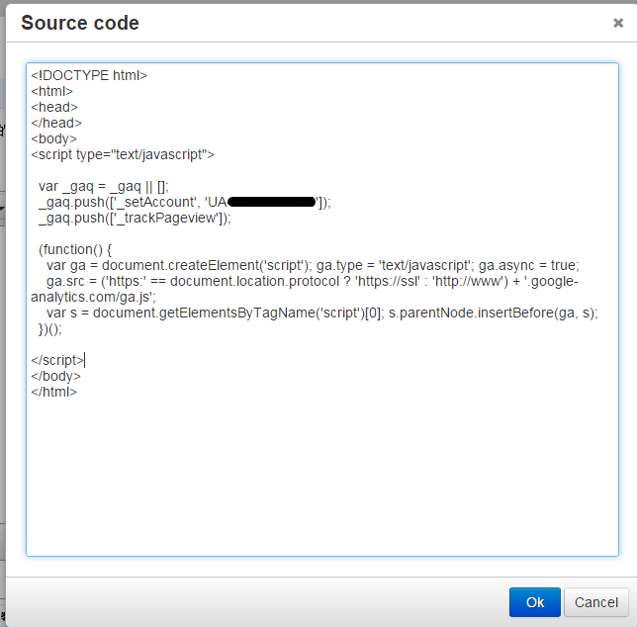Click the 'Source code' dialog title
The height and width of the screenshot is (627, 637).
80,23
